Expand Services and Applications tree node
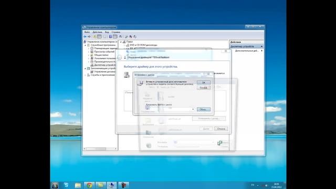The width and height of the screenshot is (336, 189). [85, 75]
